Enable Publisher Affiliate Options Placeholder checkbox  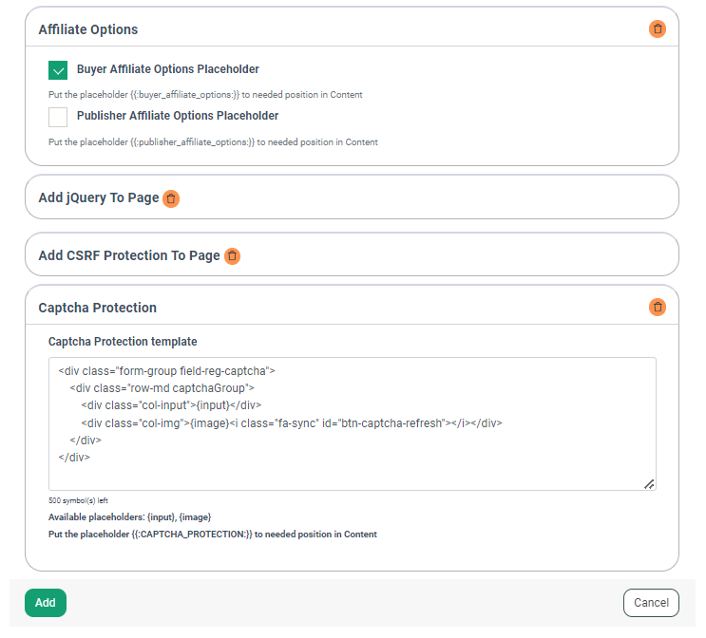pos(58,117)
